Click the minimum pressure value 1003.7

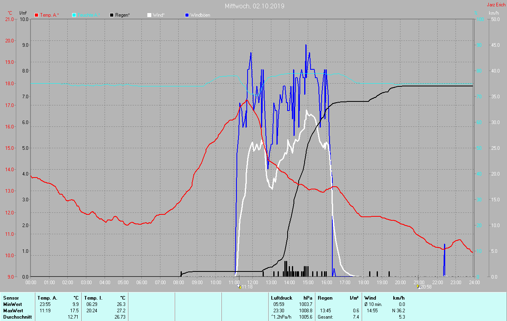[305, 304]
